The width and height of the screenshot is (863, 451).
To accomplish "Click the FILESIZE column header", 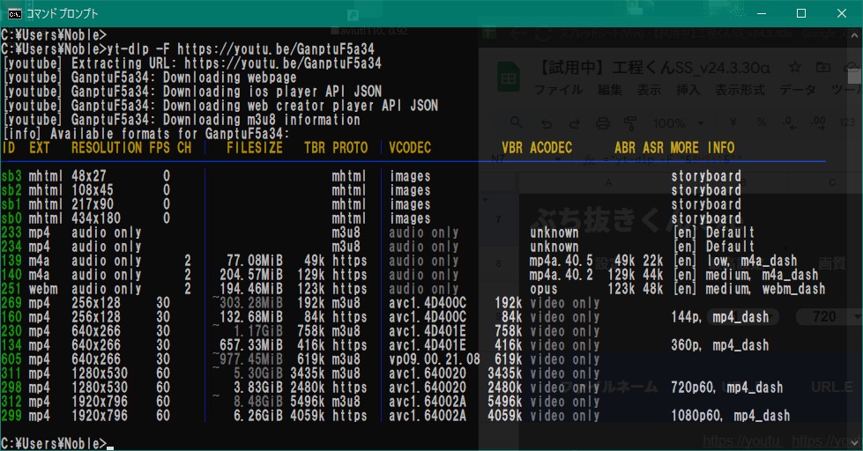I will (255, 148).
